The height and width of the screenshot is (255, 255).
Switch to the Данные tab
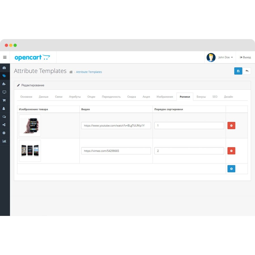[43, 97]
